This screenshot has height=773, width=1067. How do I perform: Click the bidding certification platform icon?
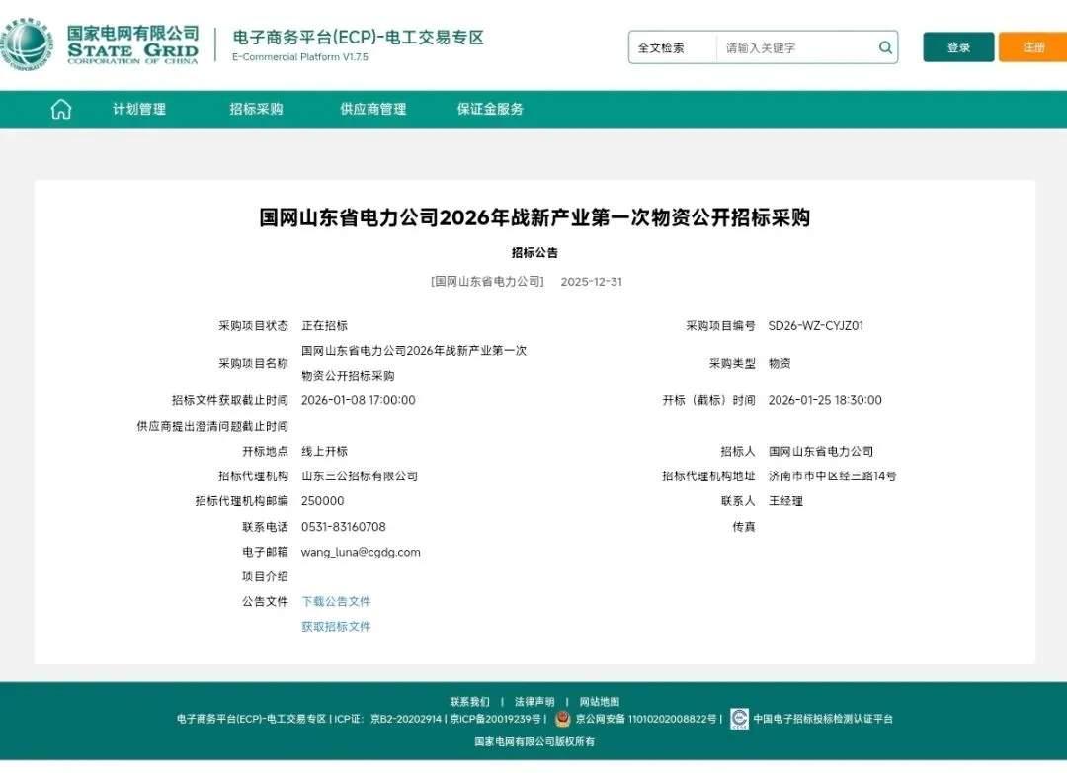tap(739, 719)
